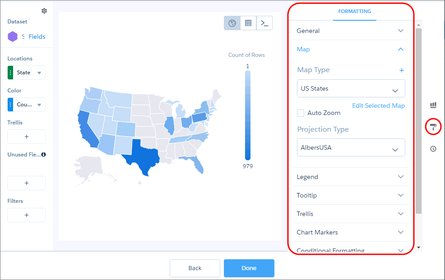Open the State location dropdown arrow
The height and width of the screenshot is (280, 445).
(x=39, y=73)
